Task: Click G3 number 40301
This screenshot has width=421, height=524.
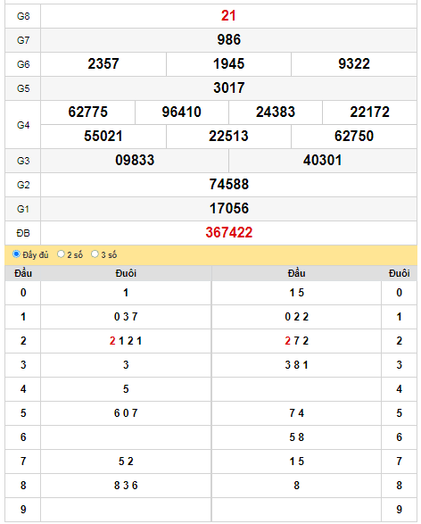Action: click(323, 160)
